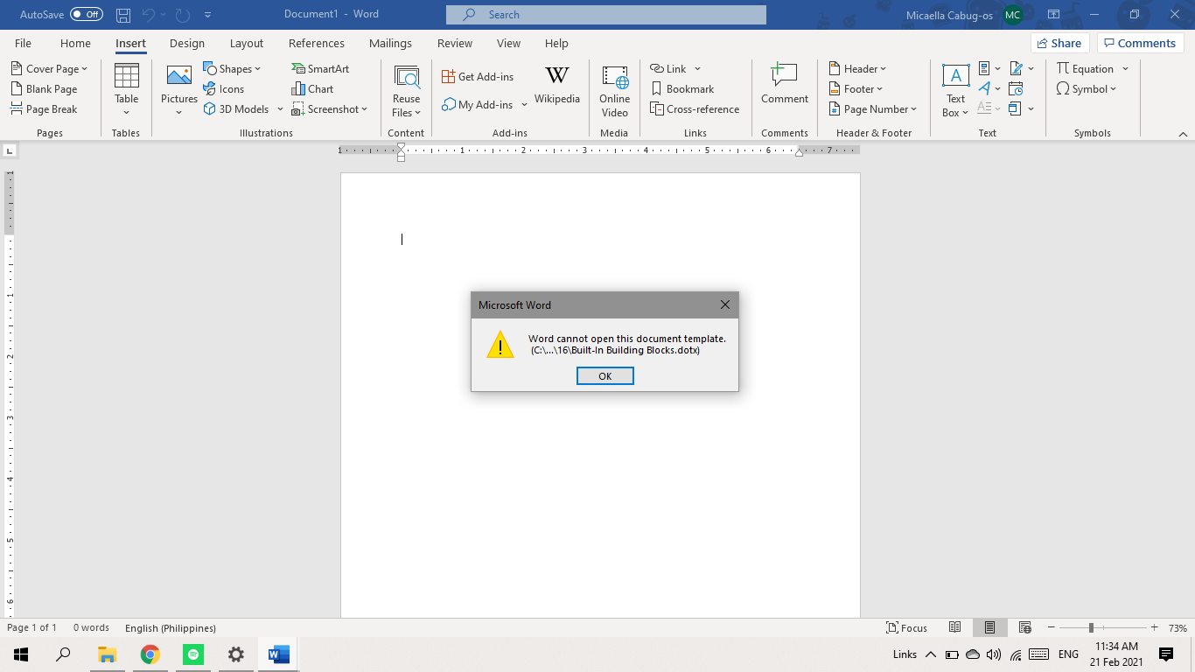This screenshot has height=672, width=1195.
Task: Insert Icons from the Illustrations group
Action: click(x=224, y=88)
